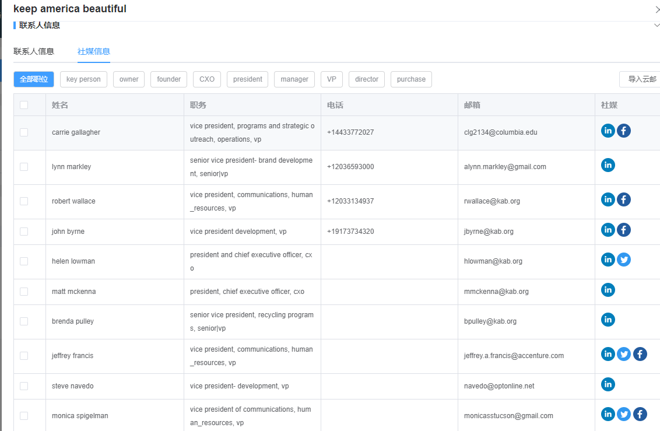This screenshot has width=660, height=431.
Task: Click the 导入云邮 button
Action: point(641,79)
